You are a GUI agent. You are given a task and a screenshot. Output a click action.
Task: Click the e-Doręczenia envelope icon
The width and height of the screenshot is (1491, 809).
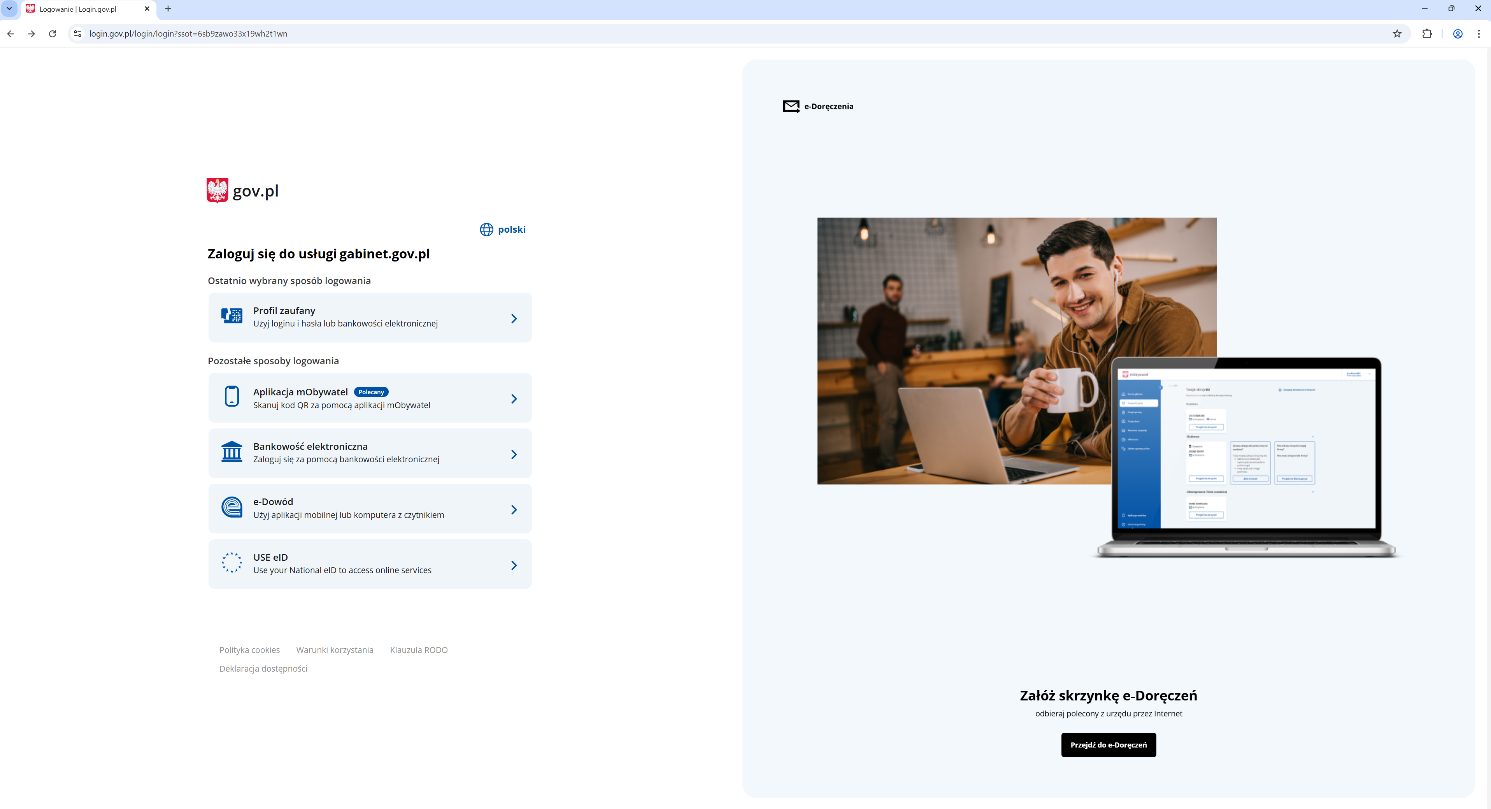point(791,107)
